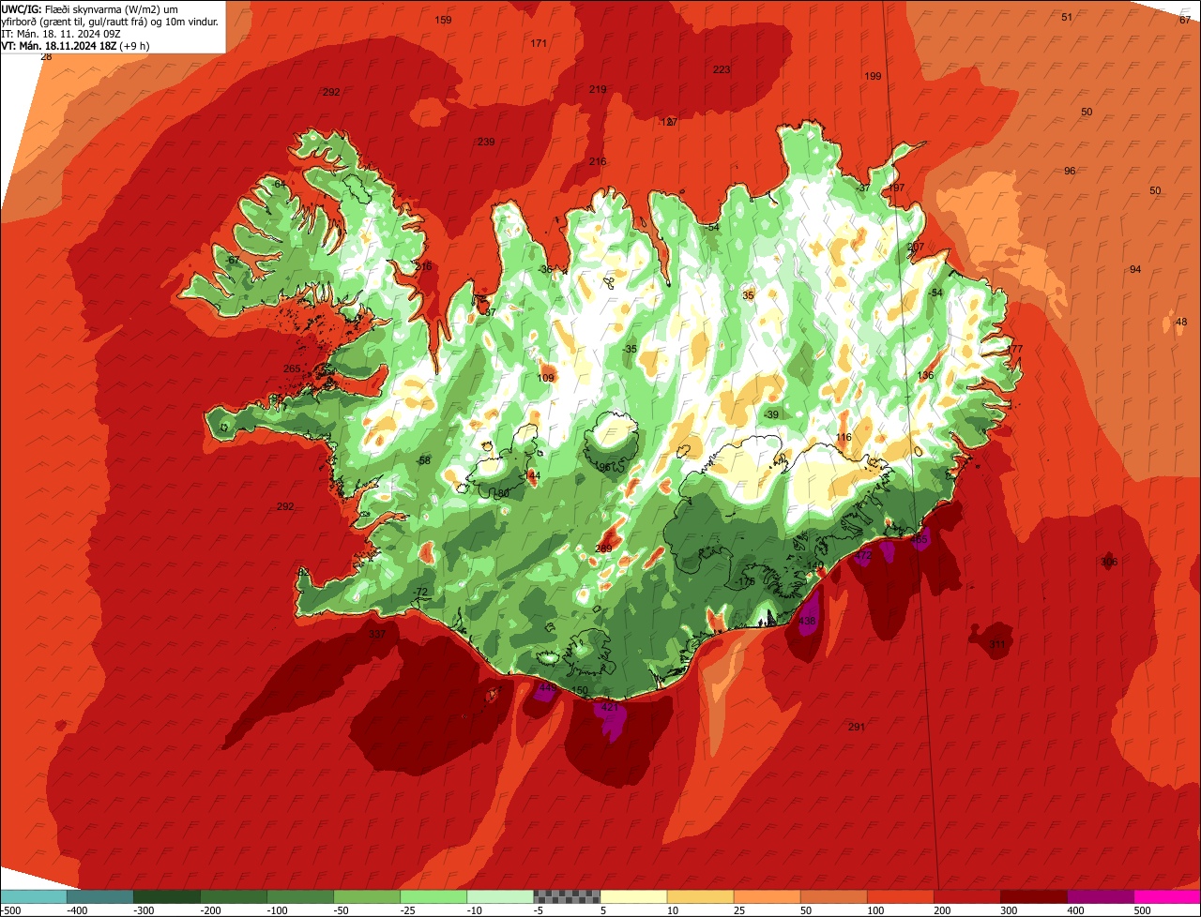
Task: Click the map value 96
Action: tap(1070, 171)
